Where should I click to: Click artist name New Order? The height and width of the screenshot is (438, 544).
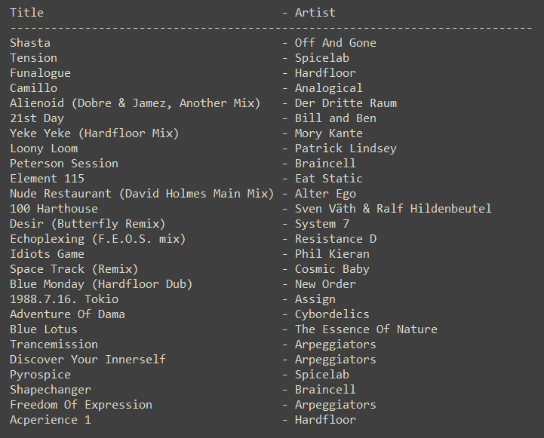[325, 284]
